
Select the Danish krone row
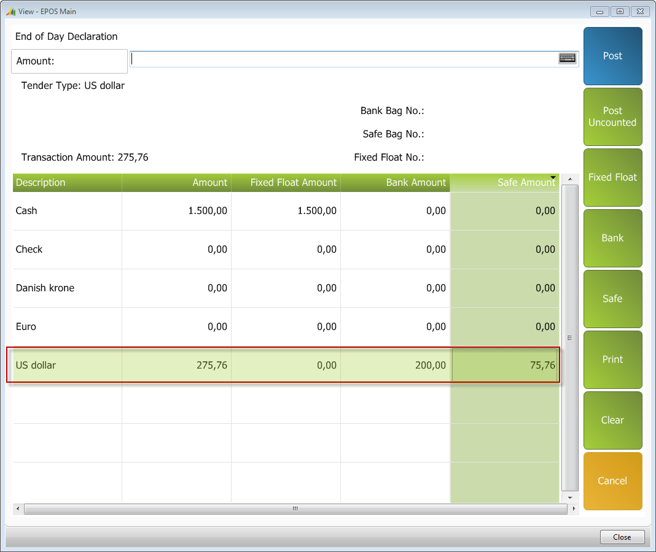click(x=67, y=288)
